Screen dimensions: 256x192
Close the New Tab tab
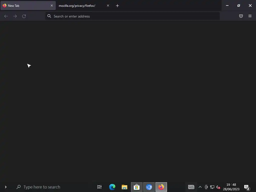click(x=52, y=5)
